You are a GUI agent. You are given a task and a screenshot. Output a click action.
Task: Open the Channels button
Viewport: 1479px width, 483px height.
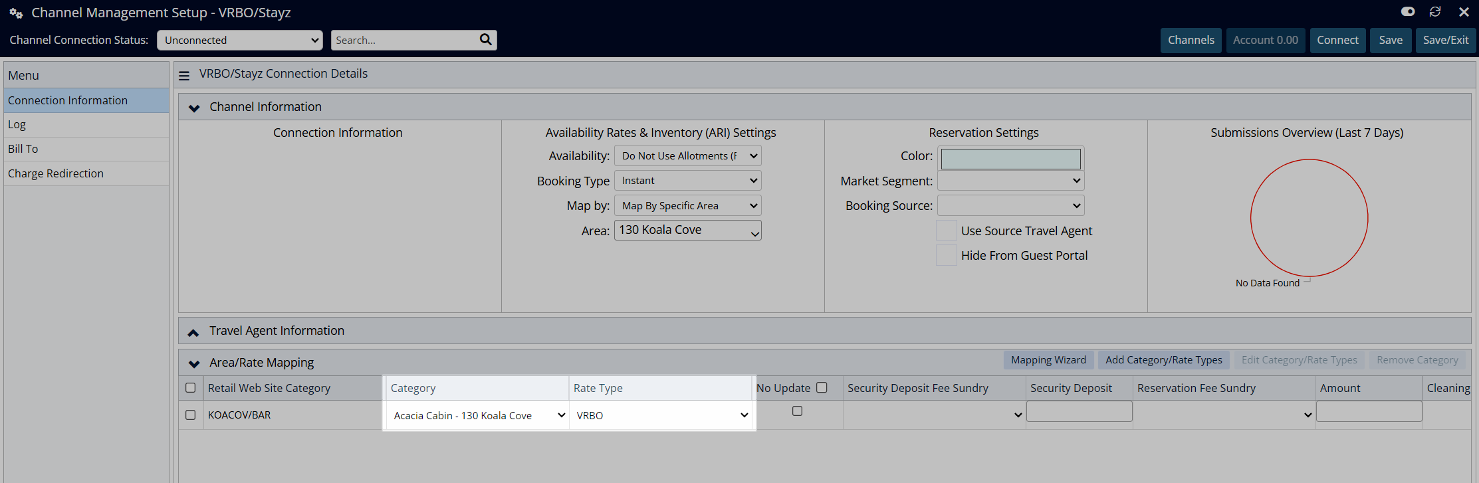point(1191,40)
